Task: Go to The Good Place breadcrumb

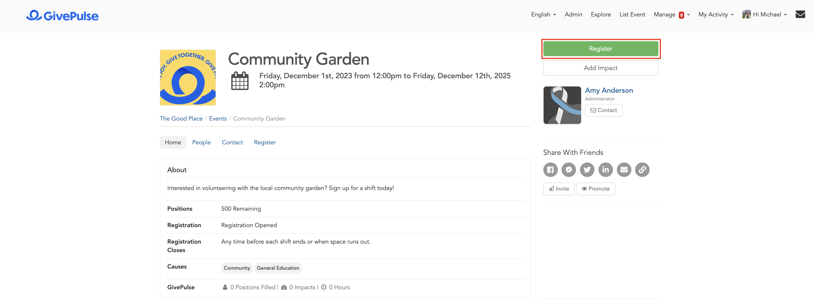Action: click(181, 119)
